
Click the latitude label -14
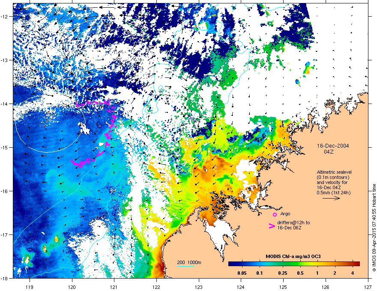5,104
